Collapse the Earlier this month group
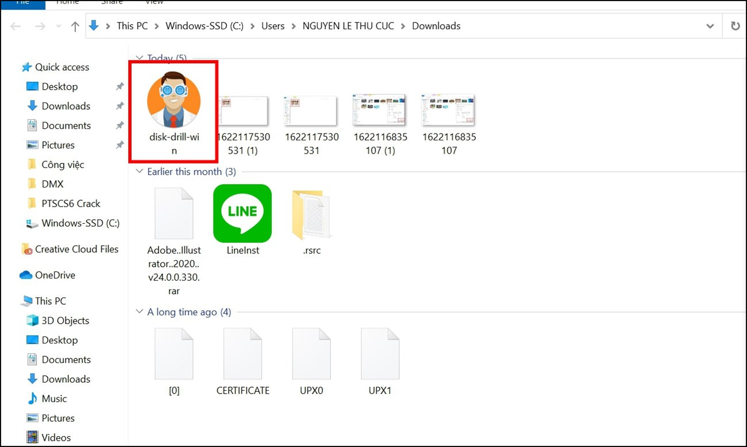 (138, 171)
